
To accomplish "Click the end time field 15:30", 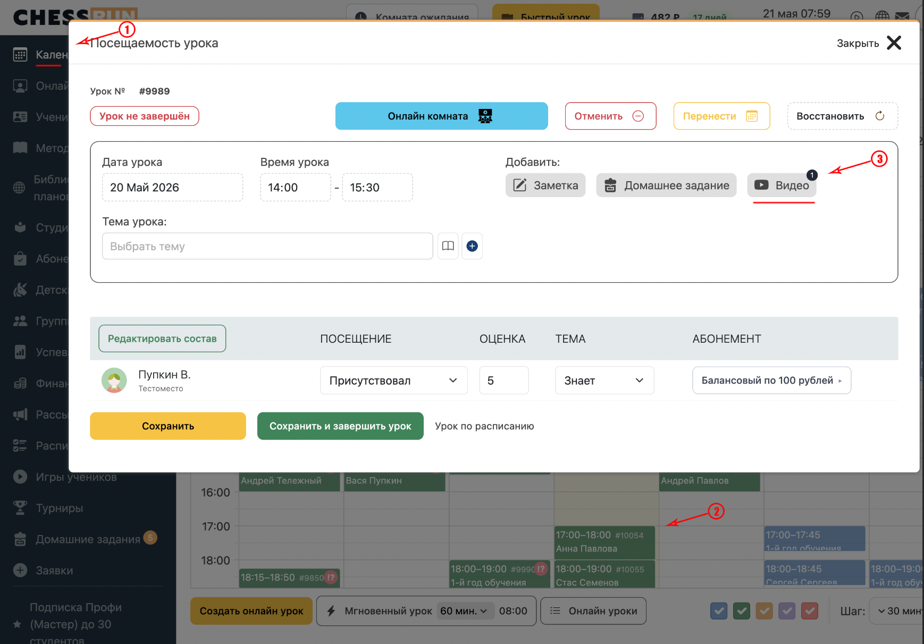I will point(377,187).
